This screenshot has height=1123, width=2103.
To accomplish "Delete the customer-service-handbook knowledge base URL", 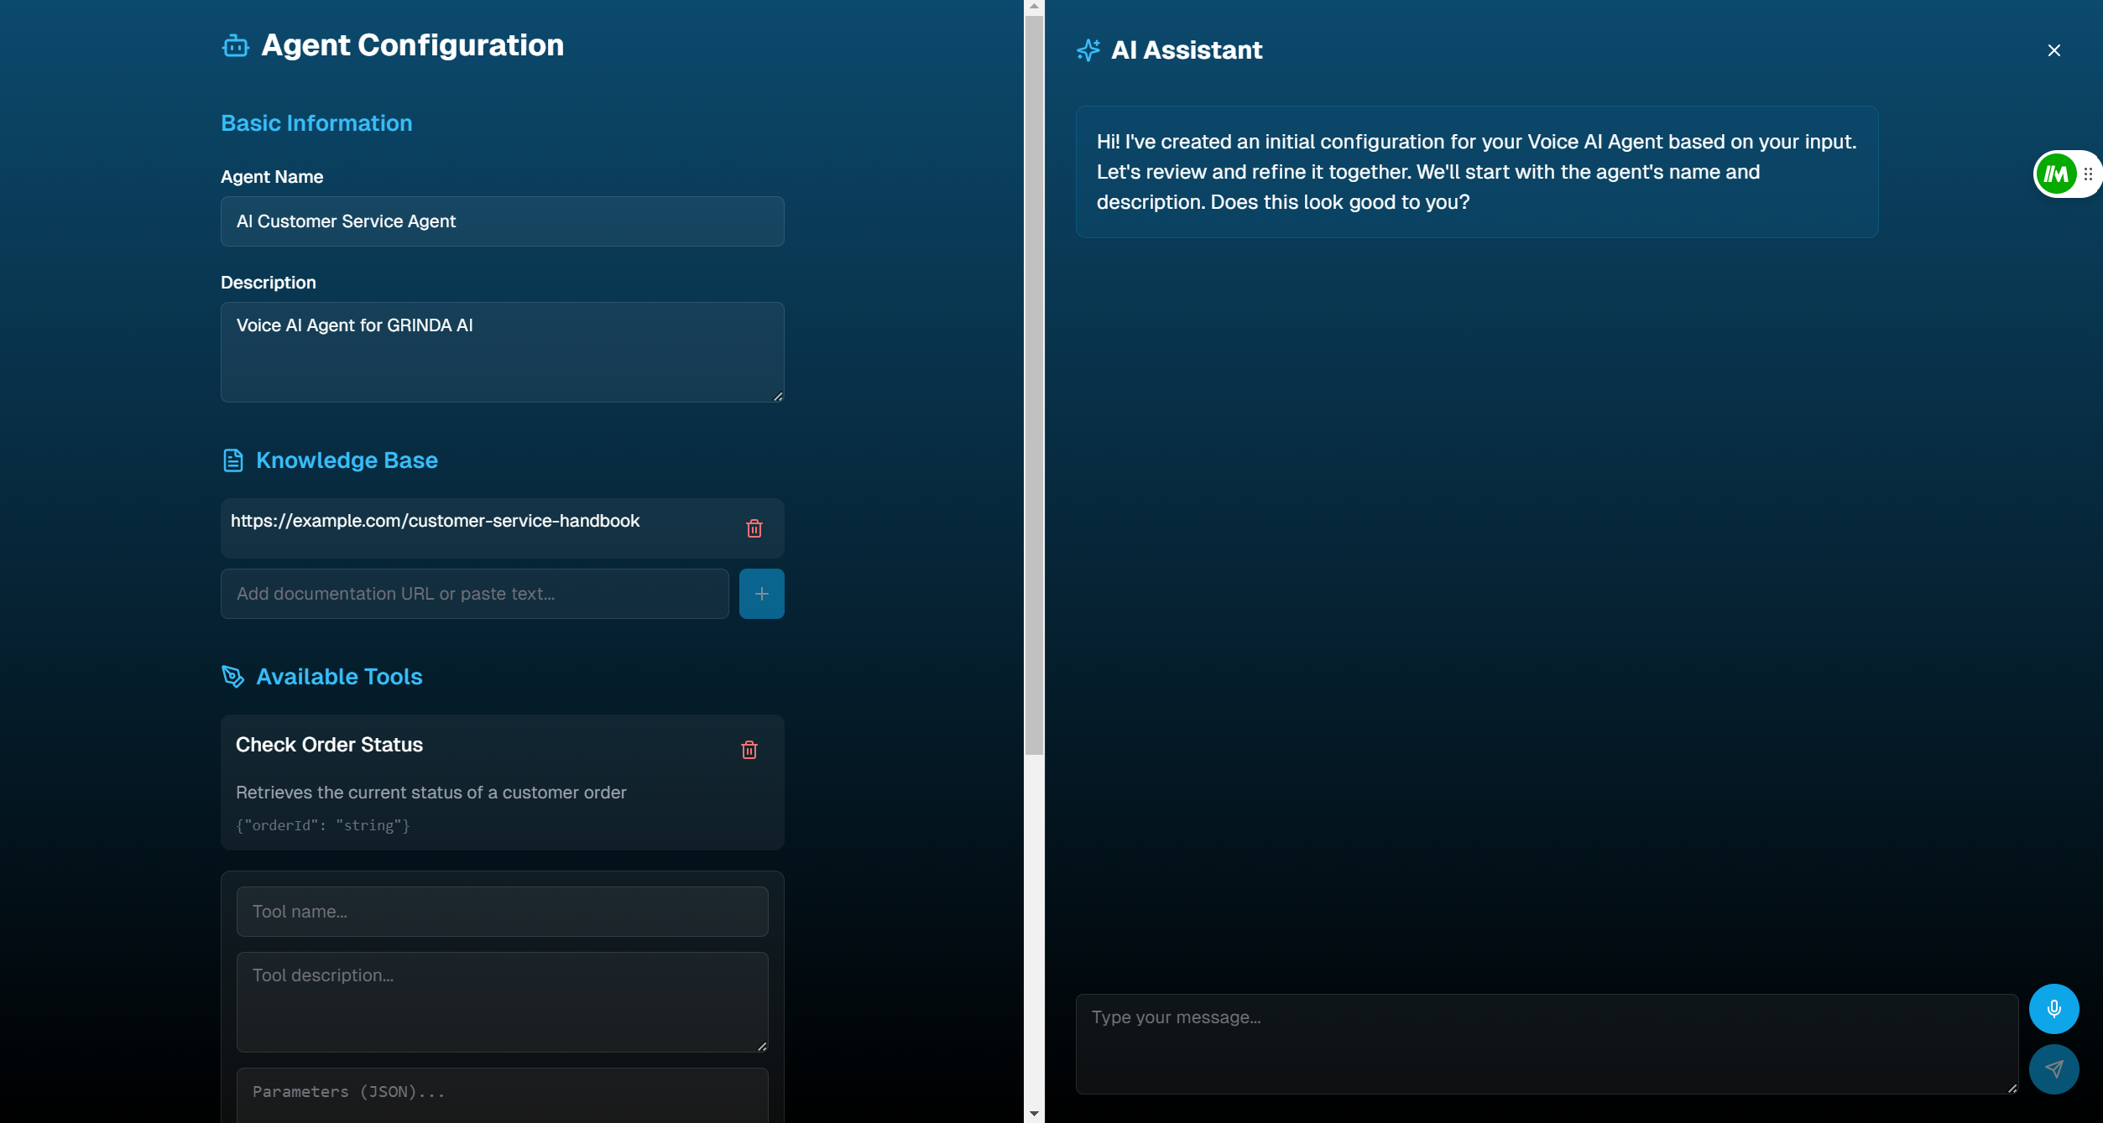I will pyautogui.click(x=754, y=528).
